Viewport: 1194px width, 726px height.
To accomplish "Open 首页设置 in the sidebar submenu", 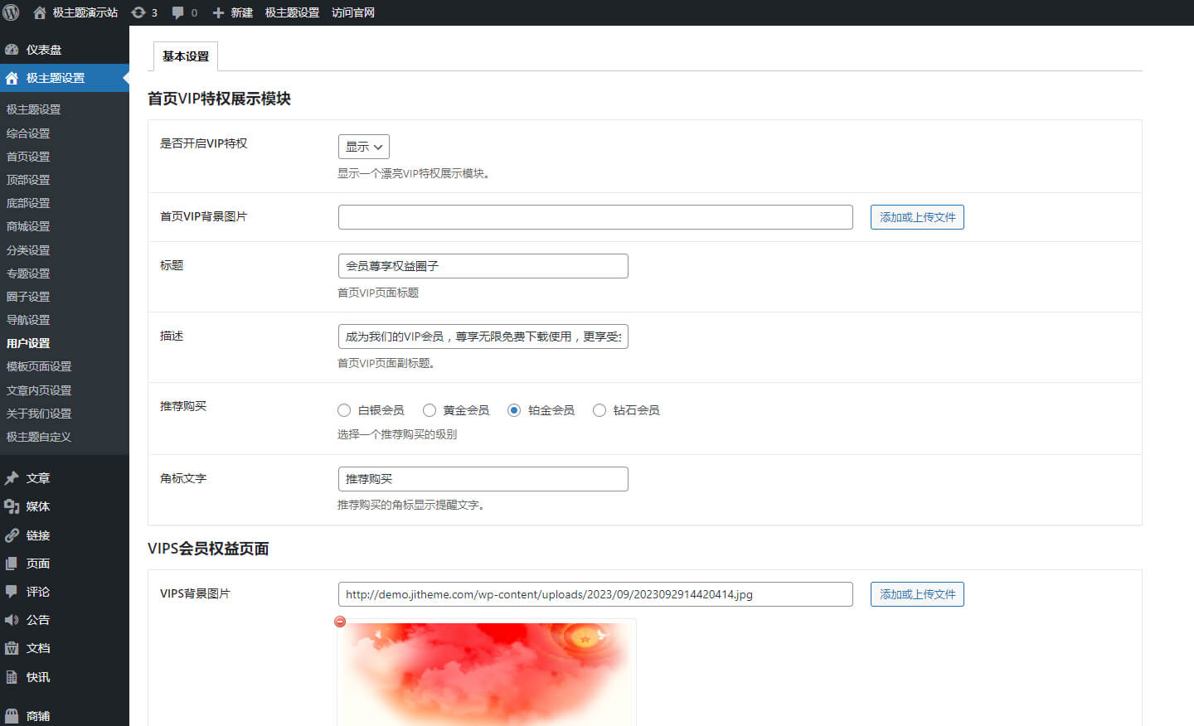I will [x=28, y=157].
